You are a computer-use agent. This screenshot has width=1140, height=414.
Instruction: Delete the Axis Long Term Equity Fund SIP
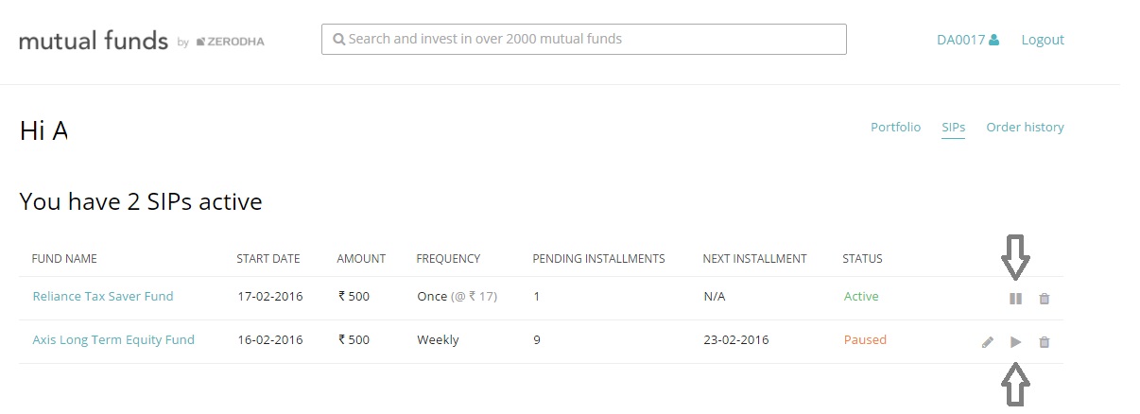[x=1044, y=342]
